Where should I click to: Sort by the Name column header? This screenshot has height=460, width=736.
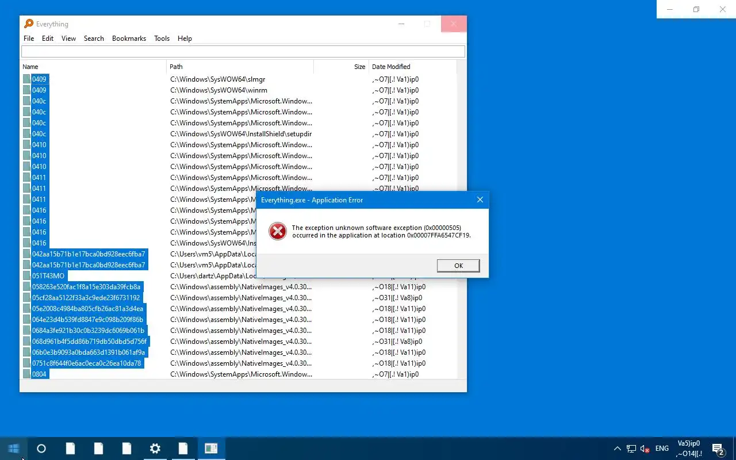tap(93, 67)
